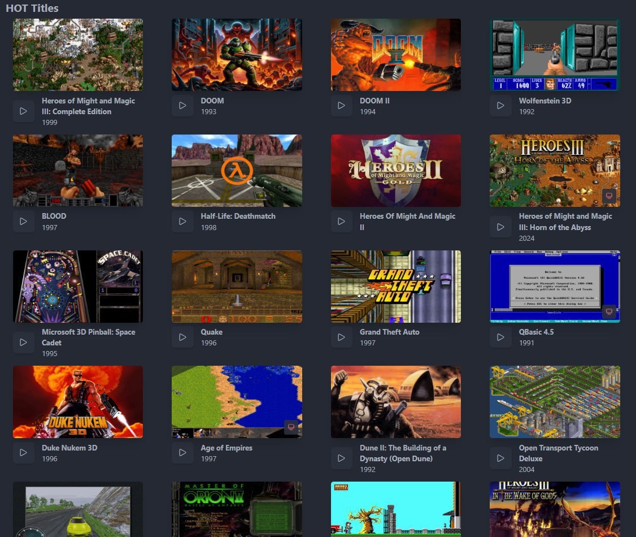Screen dimensions: 636x537
Task: Open 'Dune II: The Building of a Dynasty' title
Action: click(x=403, y=453)
